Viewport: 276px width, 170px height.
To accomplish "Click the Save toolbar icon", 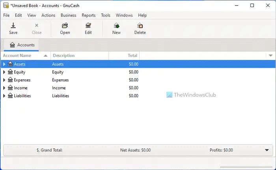I will tap(13, 26).
